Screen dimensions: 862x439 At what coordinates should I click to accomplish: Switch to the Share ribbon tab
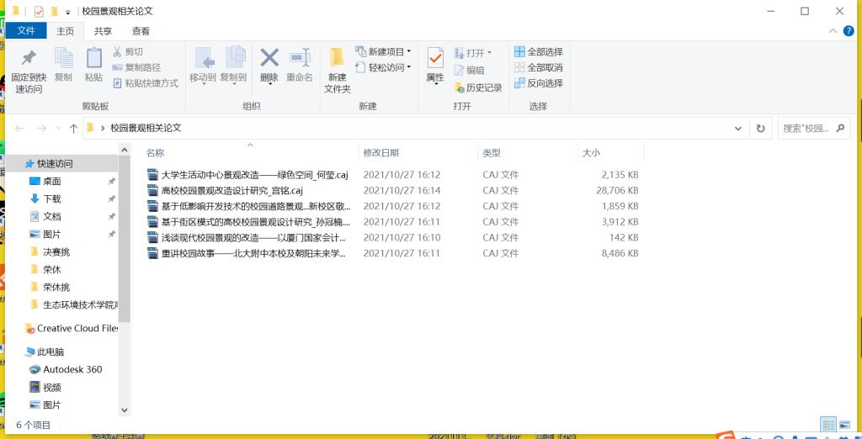point(103,31)
